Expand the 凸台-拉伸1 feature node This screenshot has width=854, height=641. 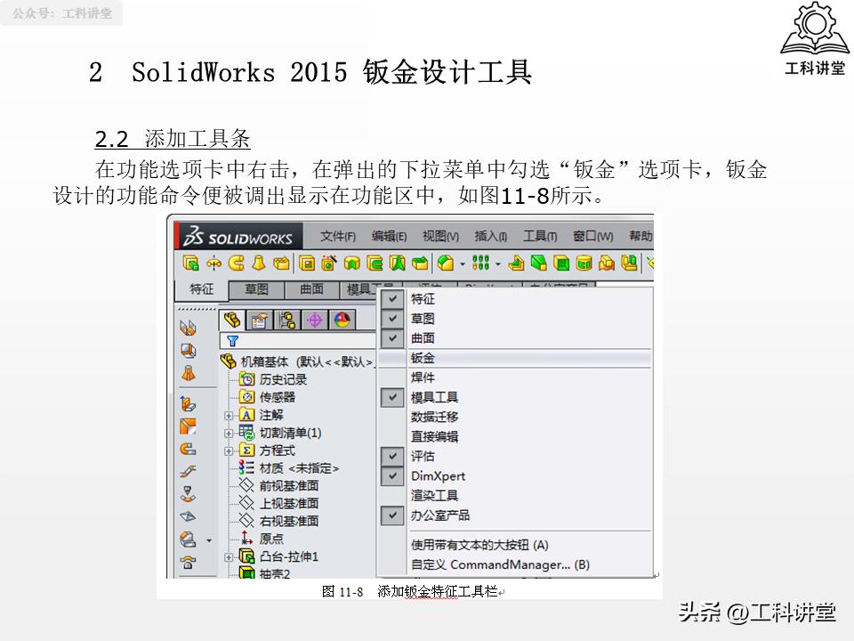[x=229, y=557]
